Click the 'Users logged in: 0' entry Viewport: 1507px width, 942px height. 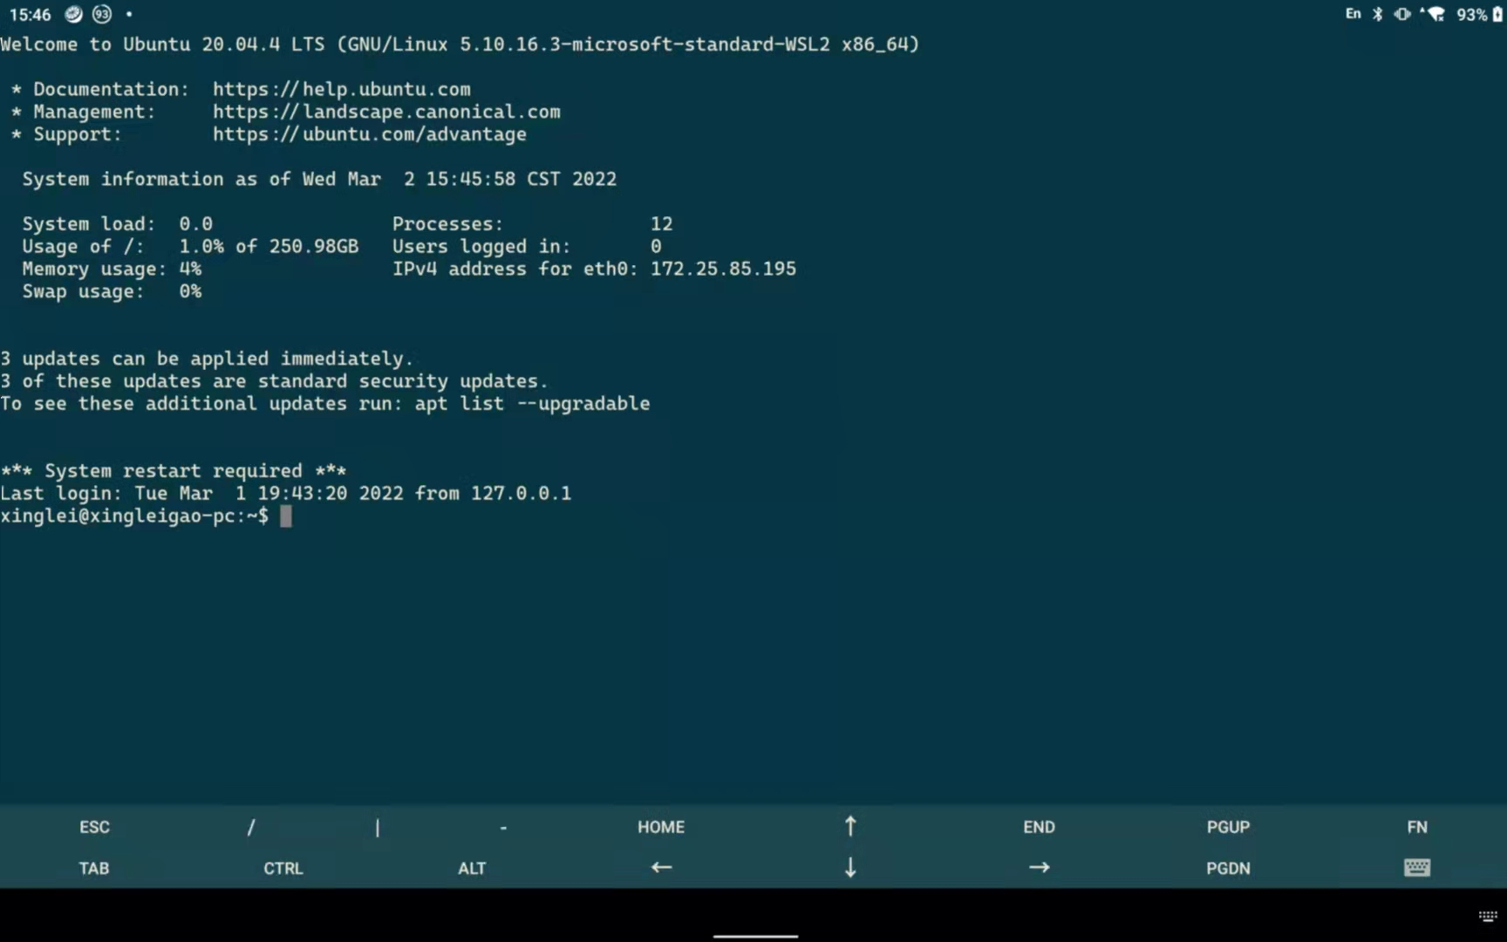tap(527, 247)
